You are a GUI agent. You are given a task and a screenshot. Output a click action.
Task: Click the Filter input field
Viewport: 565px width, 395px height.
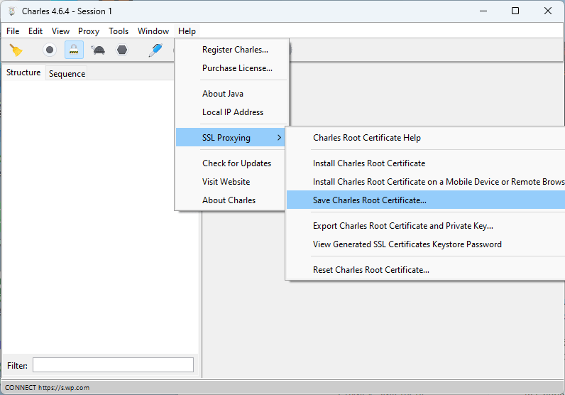click(x=113, y=364)
